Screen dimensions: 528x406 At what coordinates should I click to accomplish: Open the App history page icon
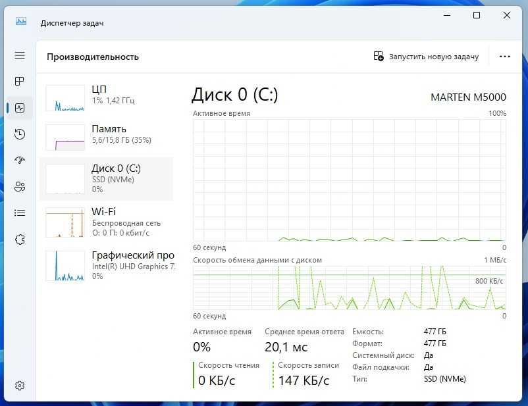20,134
